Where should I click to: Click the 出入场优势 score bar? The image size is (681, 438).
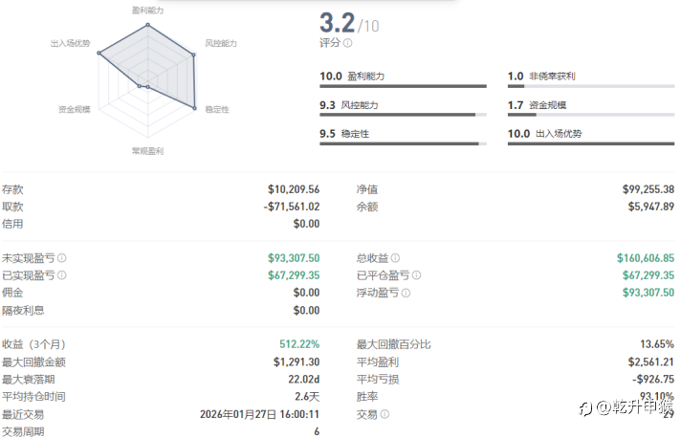click(590, 144)
